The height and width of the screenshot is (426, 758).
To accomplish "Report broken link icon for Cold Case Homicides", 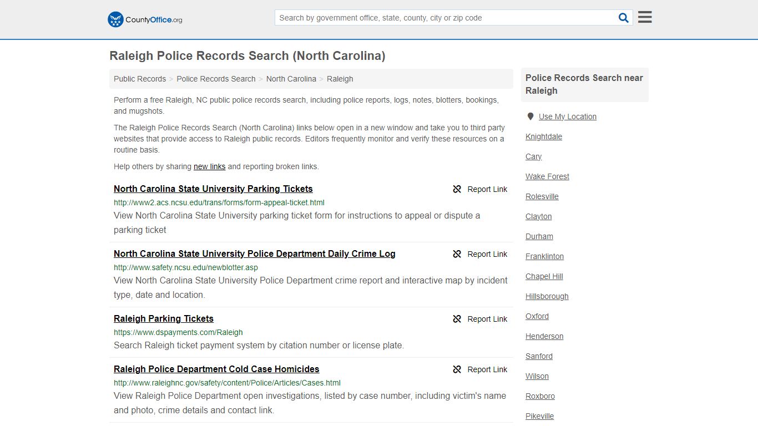I will click(457, 369).
